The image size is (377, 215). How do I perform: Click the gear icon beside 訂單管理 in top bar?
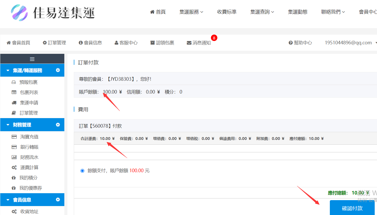(45, 43)
